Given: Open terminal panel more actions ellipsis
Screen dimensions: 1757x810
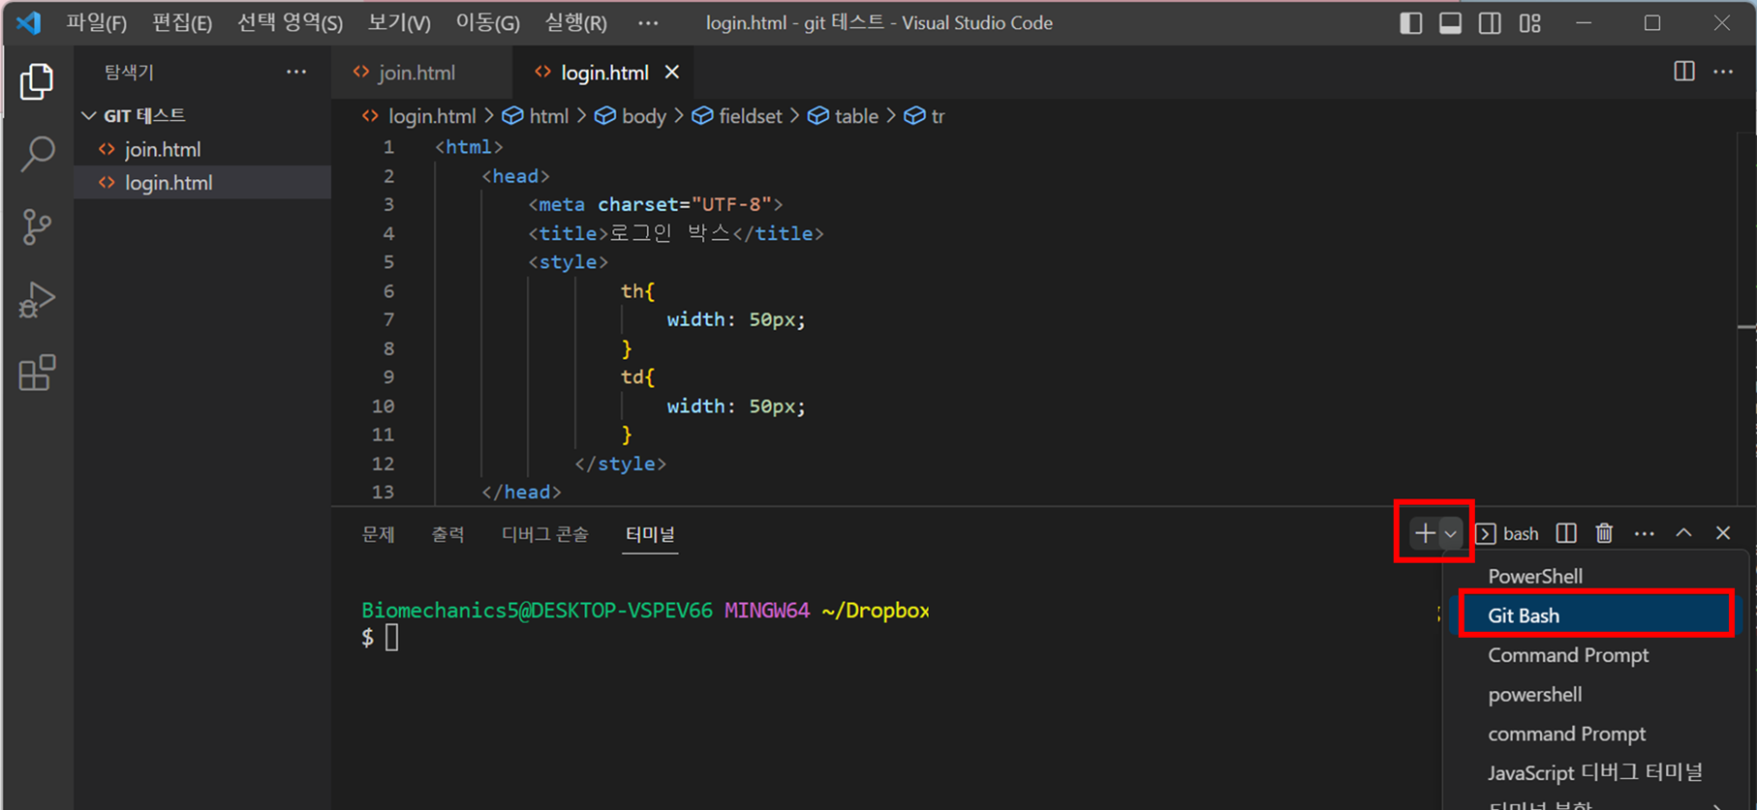Looking at the screenshot, I should [x=1645, y=533].
